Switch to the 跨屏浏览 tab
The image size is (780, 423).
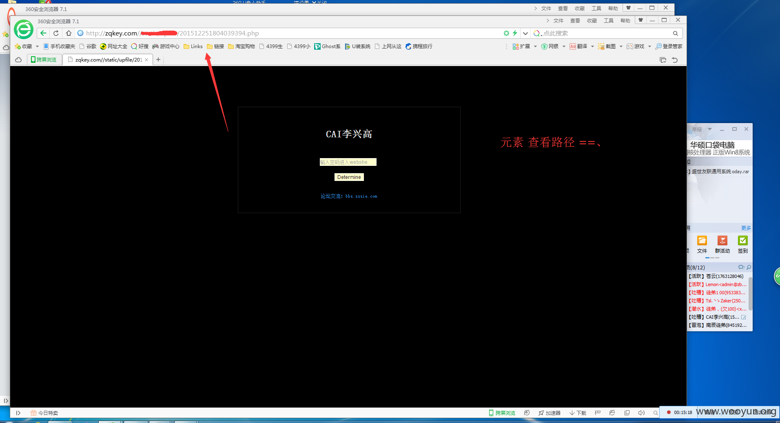coord(44,60)
